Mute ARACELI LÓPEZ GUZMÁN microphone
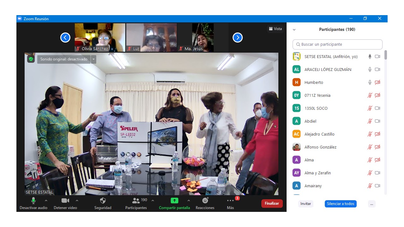 click(370, 69)
